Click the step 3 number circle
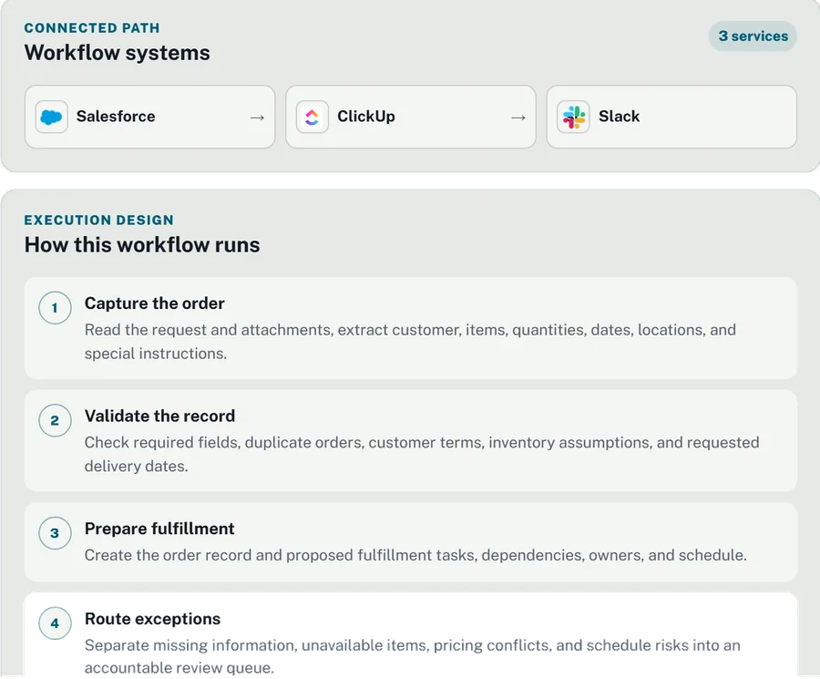Image resolution: width=820 pixels, height=679 pixels. click(x=55, y=533)
